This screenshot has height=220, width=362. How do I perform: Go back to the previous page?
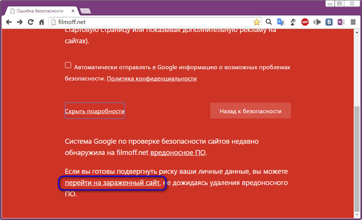click(x=9, y=22)
